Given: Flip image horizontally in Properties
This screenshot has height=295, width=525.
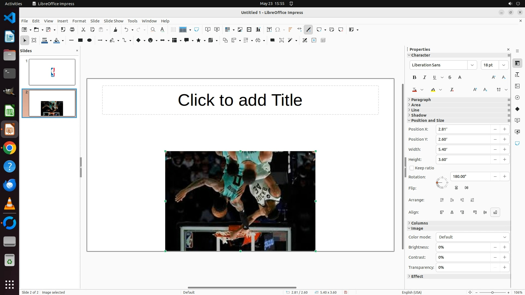Looking at the screenshot, I should pyautogui.click(x=466, y=188).
